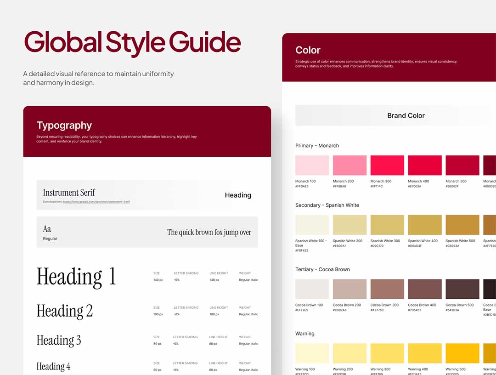Click the Heading 1 type sample

76,277
